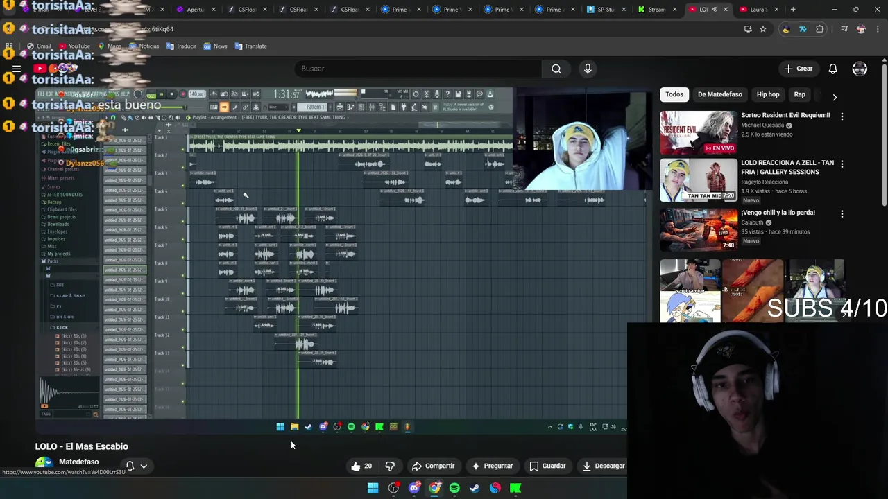Select the Todos filter chip
The image size is (888, 499).
(674, 94)
